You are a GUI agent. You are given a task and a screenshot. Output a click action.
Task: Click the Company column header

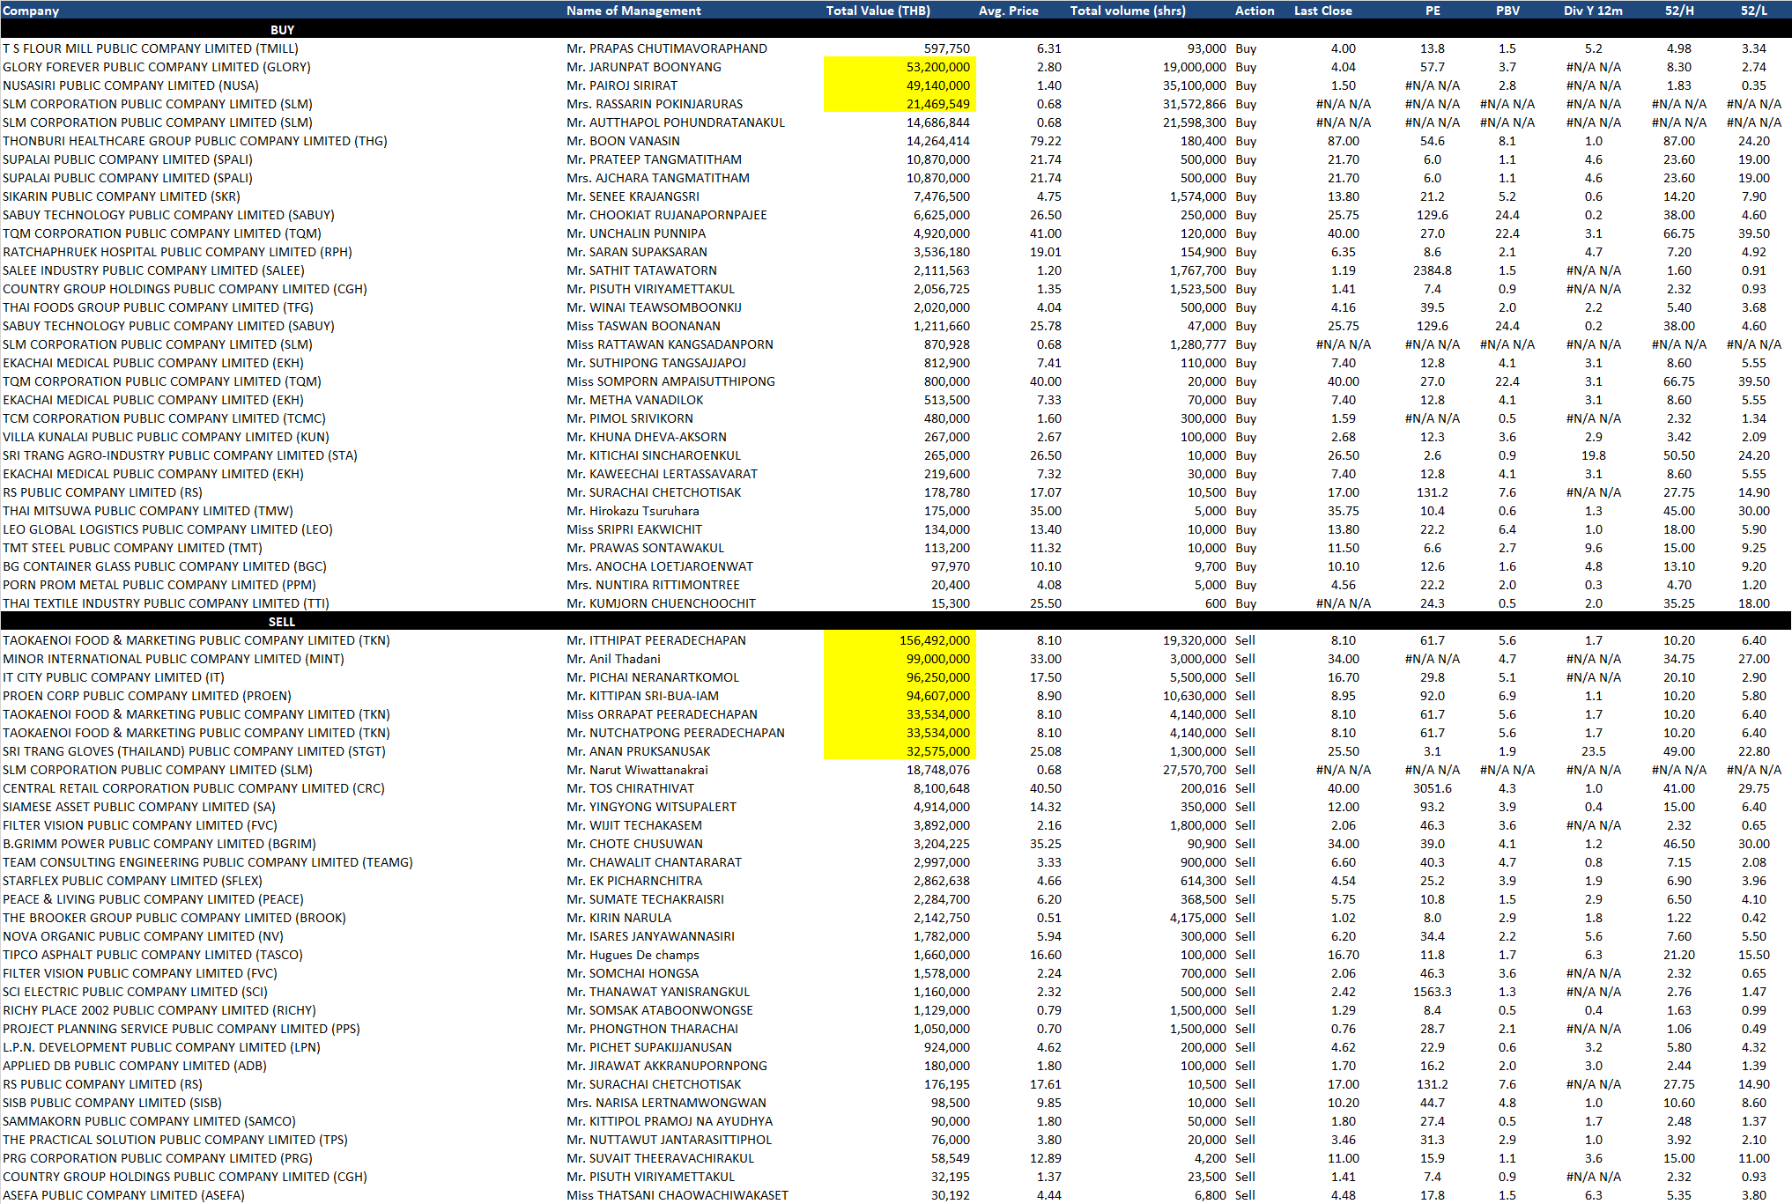(x=31, y=11)
